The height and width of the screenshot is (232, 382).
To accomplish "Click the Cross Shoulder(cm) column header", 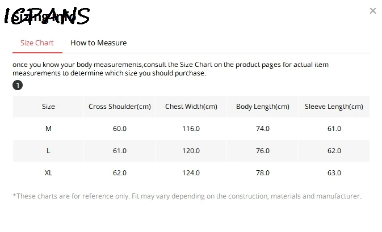I will pyautogui.click(x=120, y=106).
